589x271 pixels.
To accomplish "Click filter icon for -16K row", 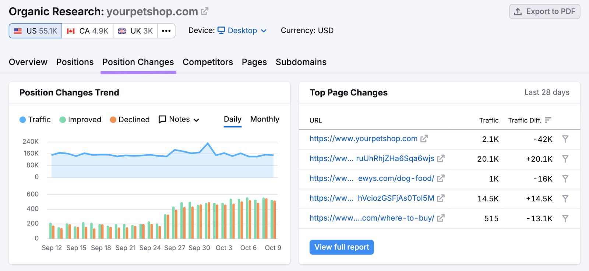I will point(565,179).
